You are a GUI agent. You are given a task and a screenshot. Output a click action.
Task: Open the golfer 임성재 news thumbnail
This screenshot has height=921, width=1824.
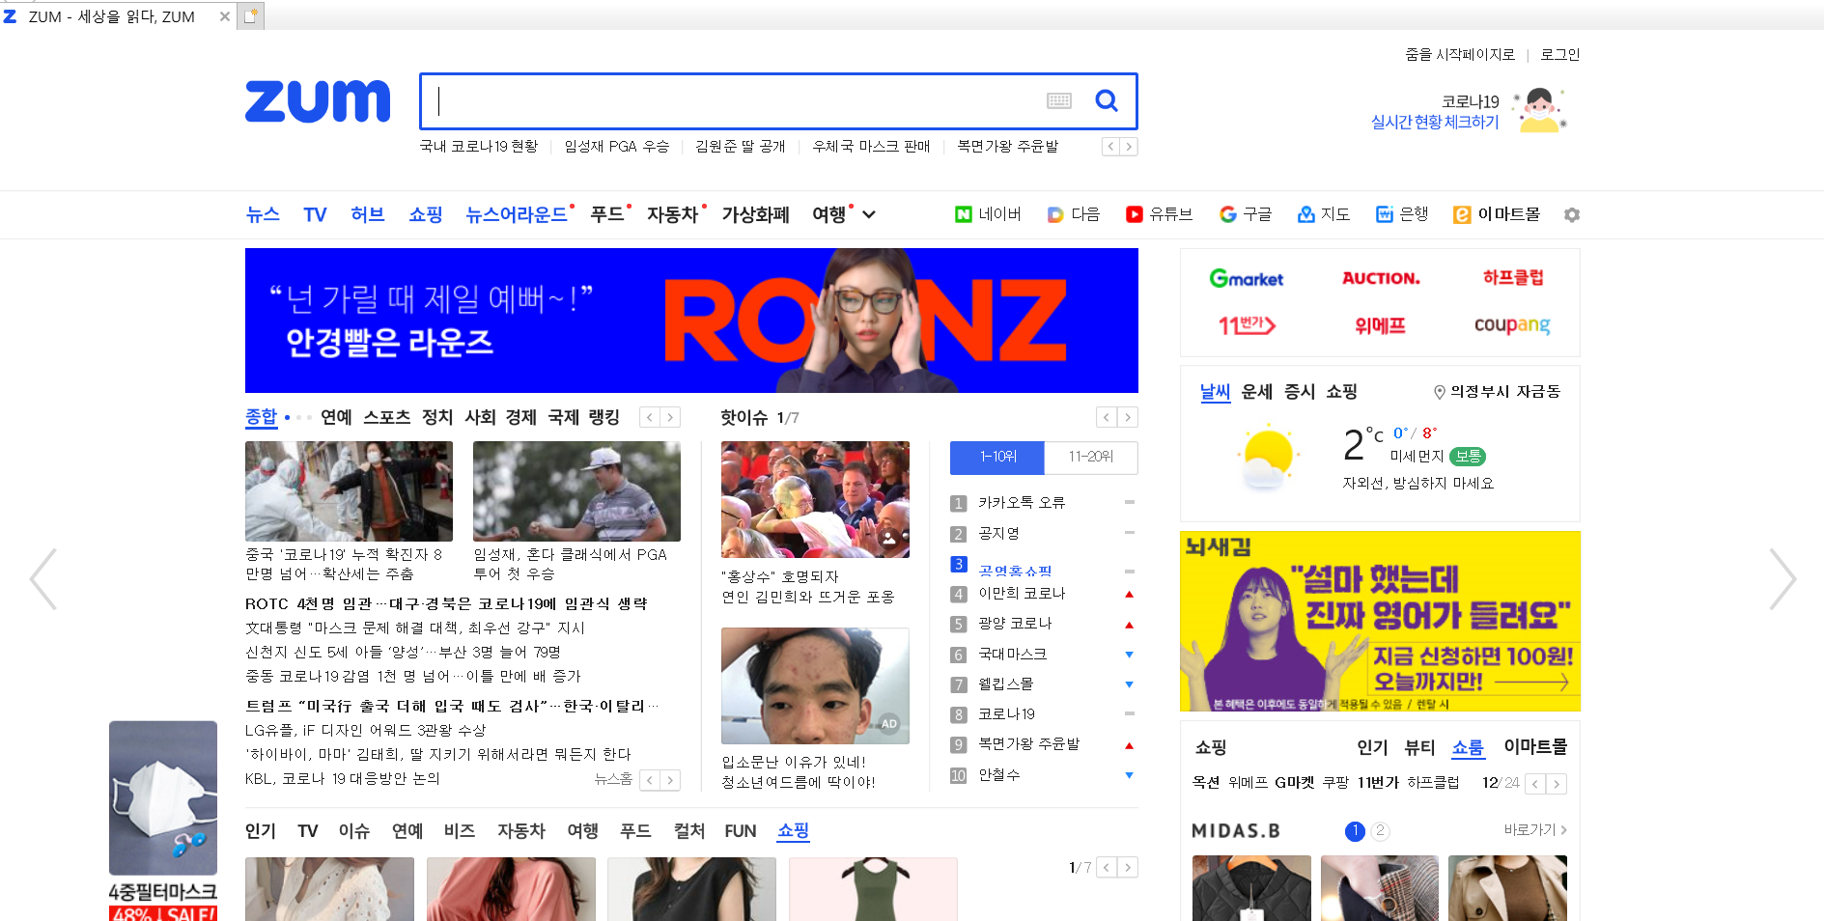[576, 491]
